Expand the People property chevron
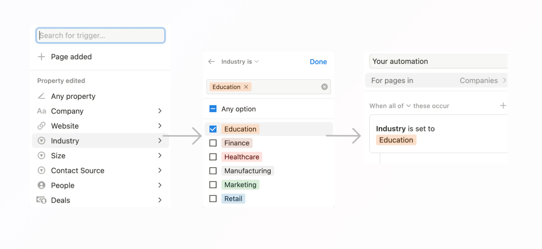Viewport: 542px width, 249px height. [160, 185]
